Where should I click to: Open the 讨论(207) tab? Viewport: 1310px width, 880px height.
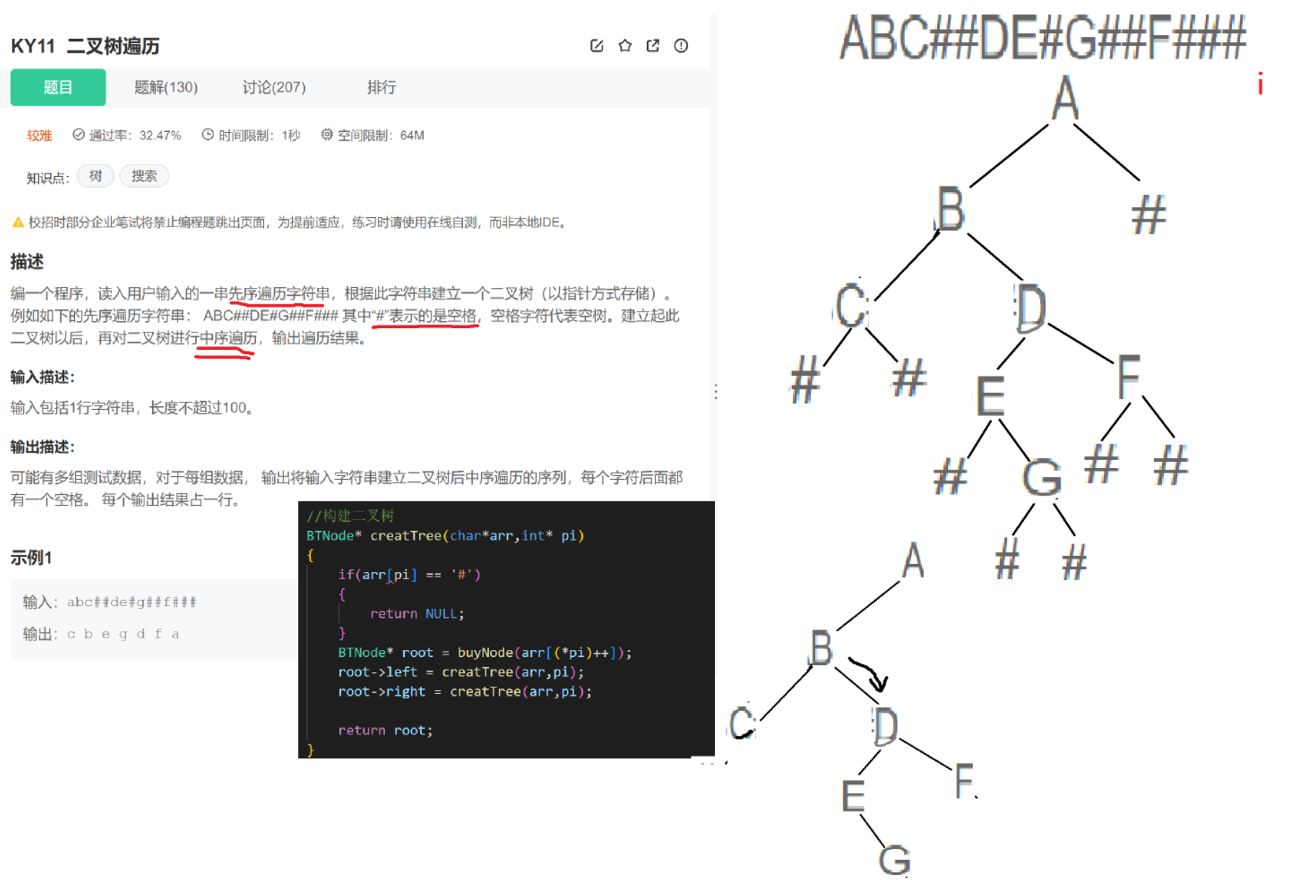coord(275,87)
